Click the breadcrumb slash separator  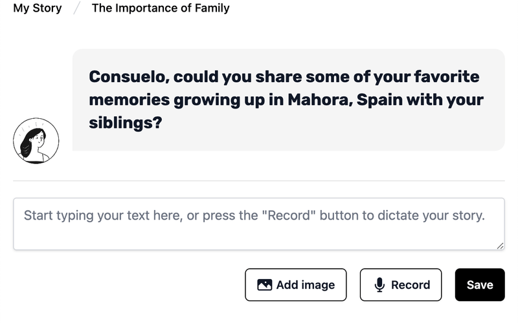pos(76,9)
